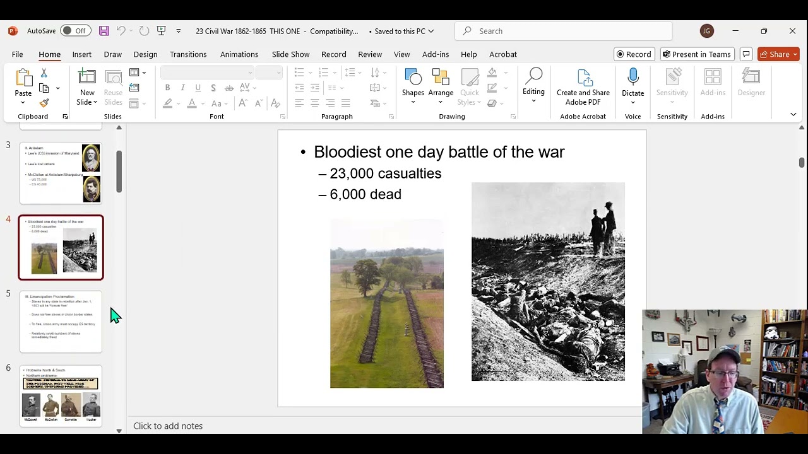Toggle Underline formatting
This screenshot has width=808, height=454.
coord(198,88)
